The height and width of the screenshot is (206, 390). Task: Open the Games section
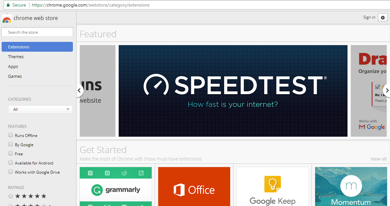[x=15, y=77]
